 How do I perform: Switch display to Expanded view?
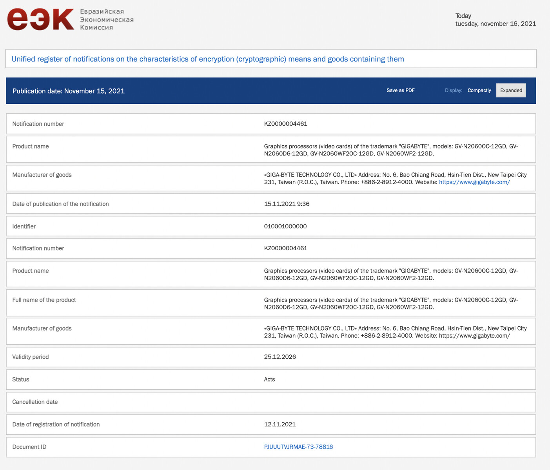coord(511,90)
